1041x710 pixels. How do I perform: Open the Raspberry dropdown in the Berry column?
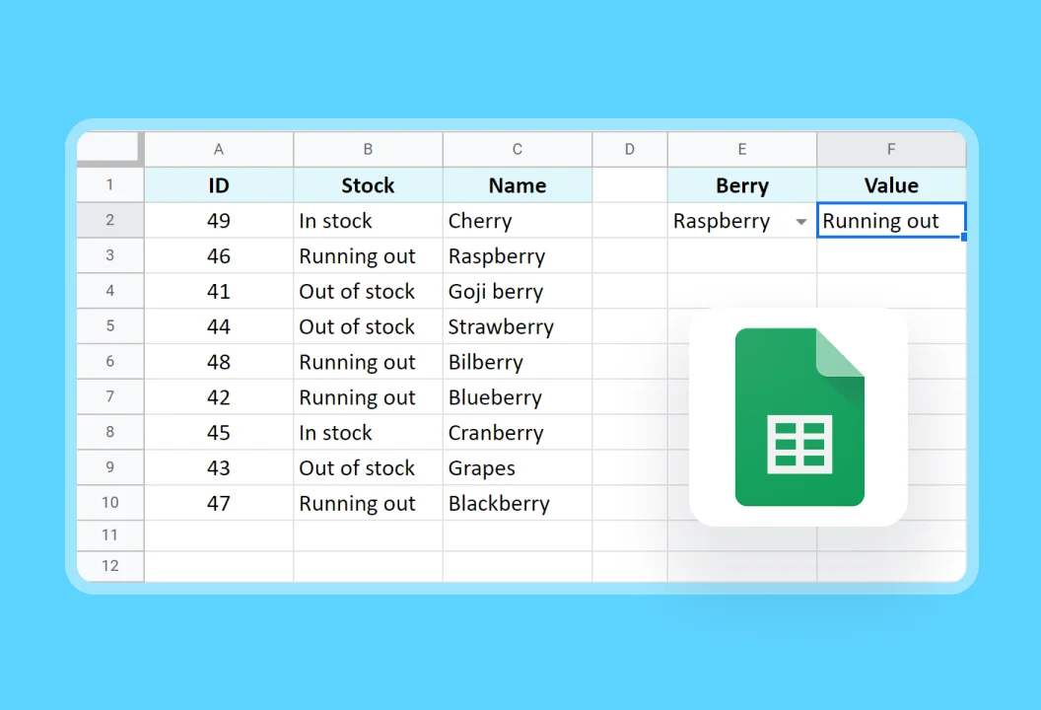click(x=801, y=221)
